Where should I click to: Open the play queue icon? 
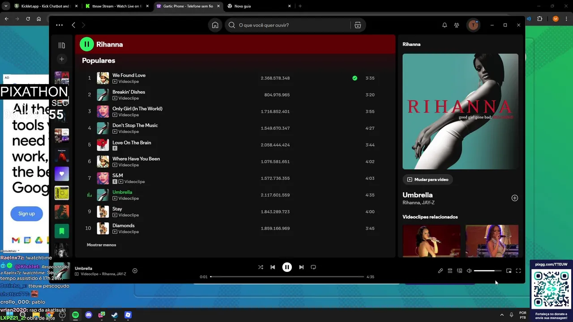450,271
